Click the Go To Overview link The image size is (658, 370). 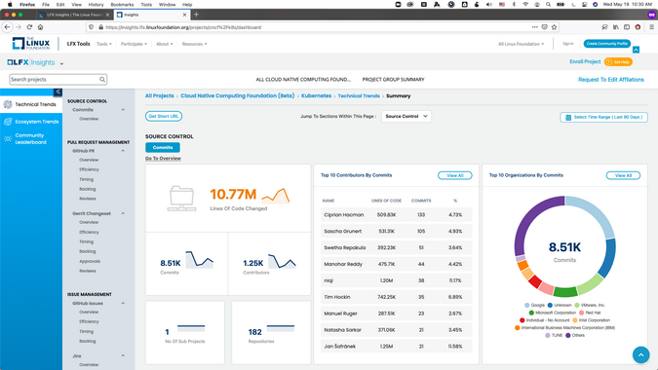click(x=163, y=159)
